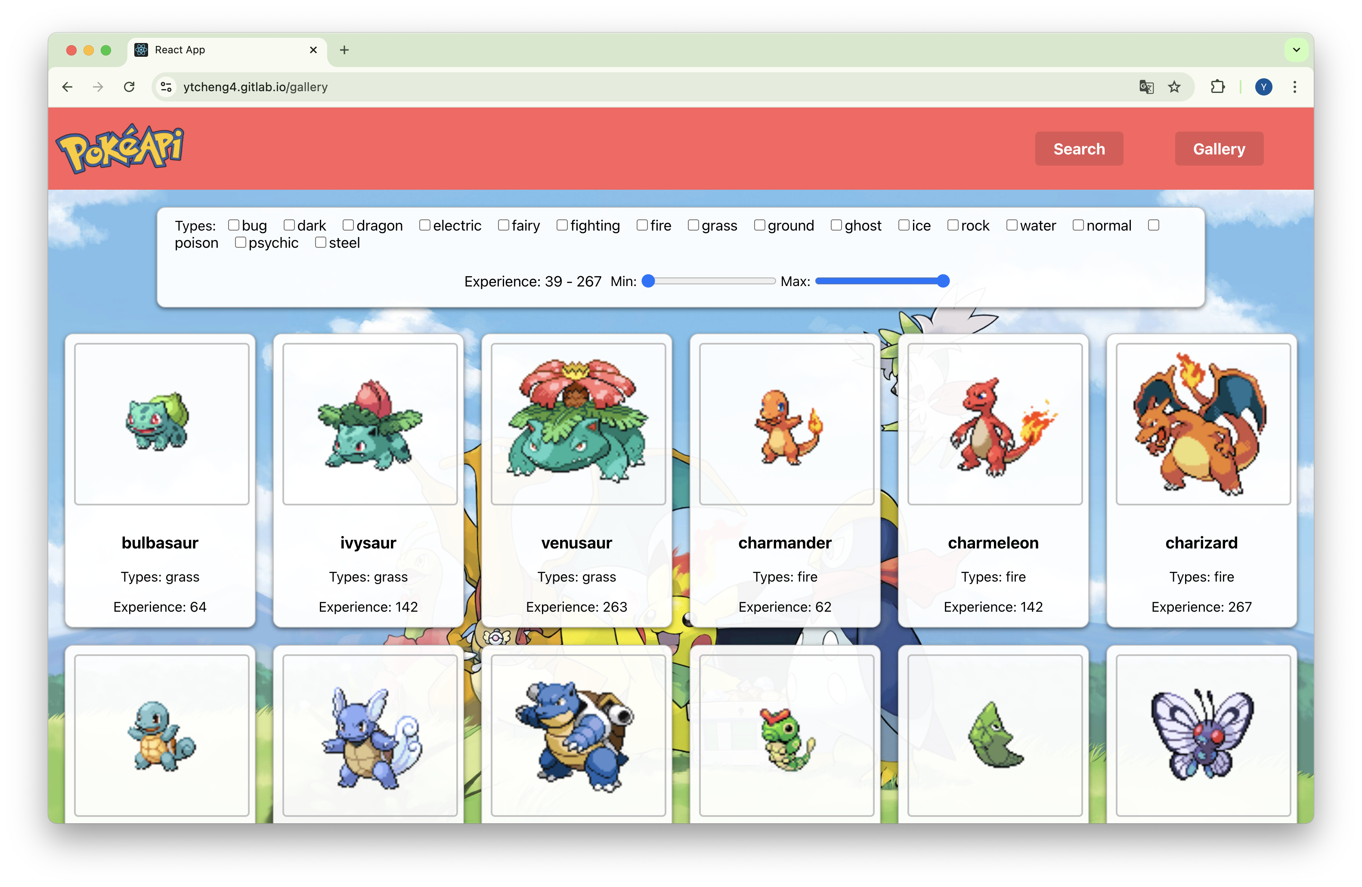Expand the tab search chevron
Image resolution: width=1362 pixels, height=887 pixels.
pos(1296,50)
